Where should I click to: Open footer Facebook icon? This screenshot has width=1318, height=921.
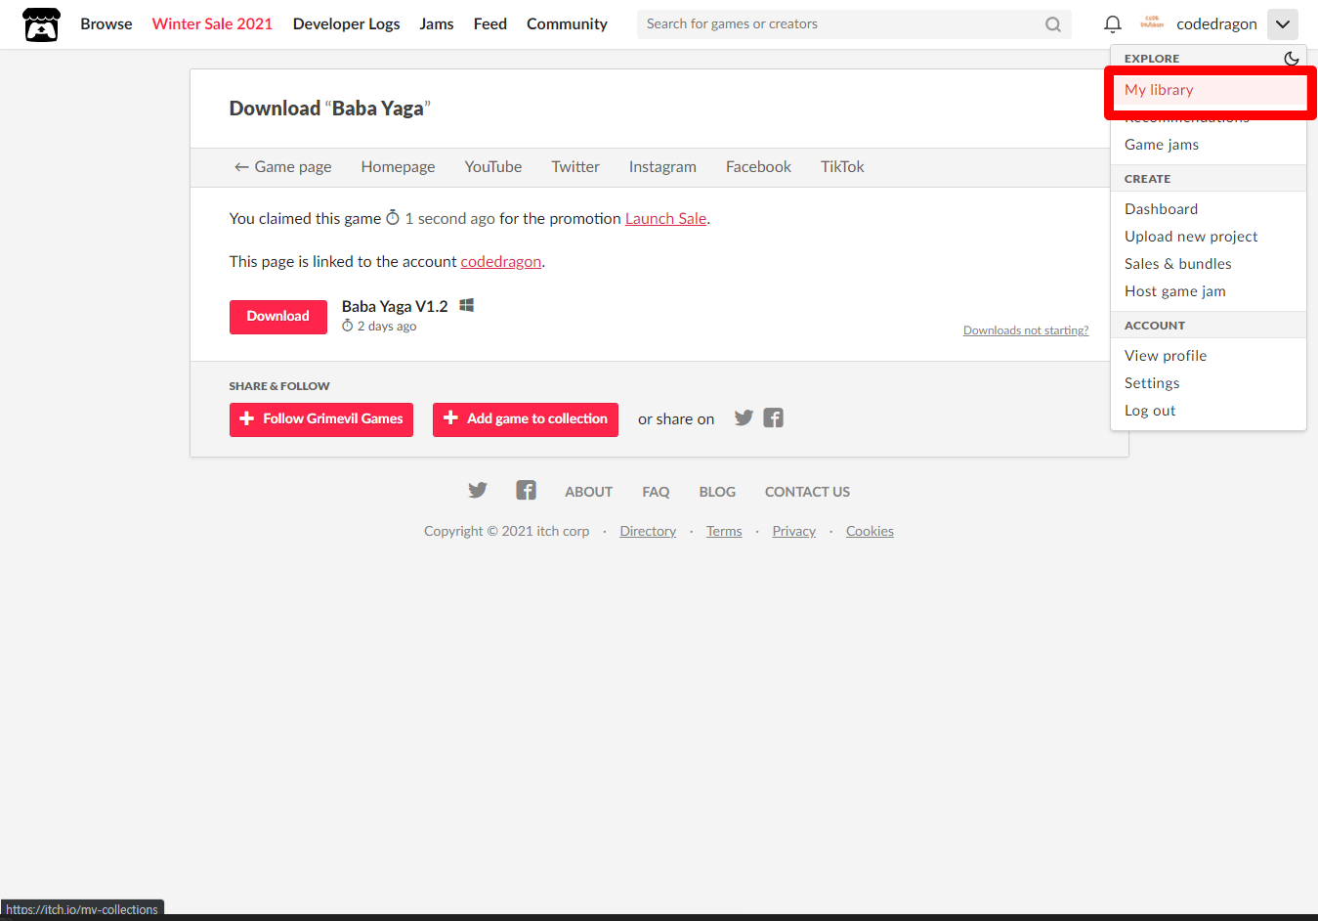526,491
